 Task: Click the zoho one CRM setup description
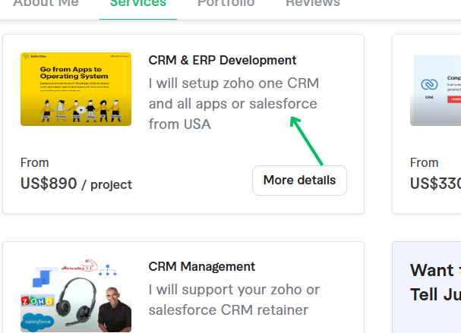pyautogui.click(x=233, y=103)
